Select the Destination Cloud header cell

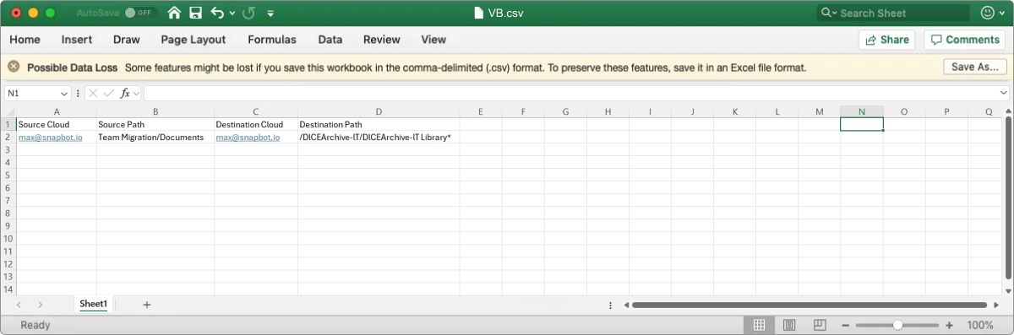tap(255, 125)
